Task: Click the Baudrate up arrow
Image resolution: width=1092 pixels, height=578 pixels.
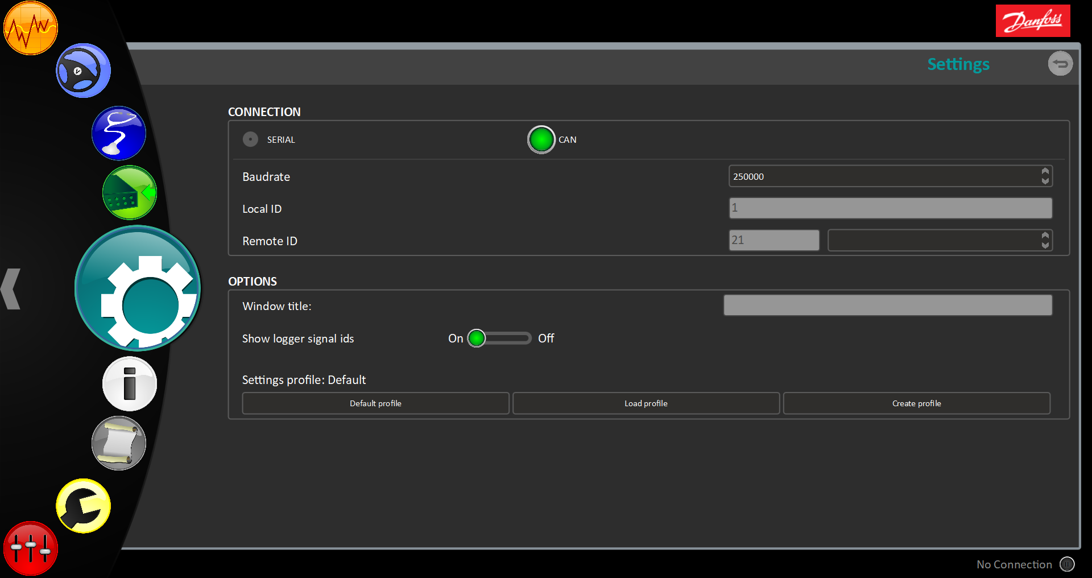Action: 1045,171
